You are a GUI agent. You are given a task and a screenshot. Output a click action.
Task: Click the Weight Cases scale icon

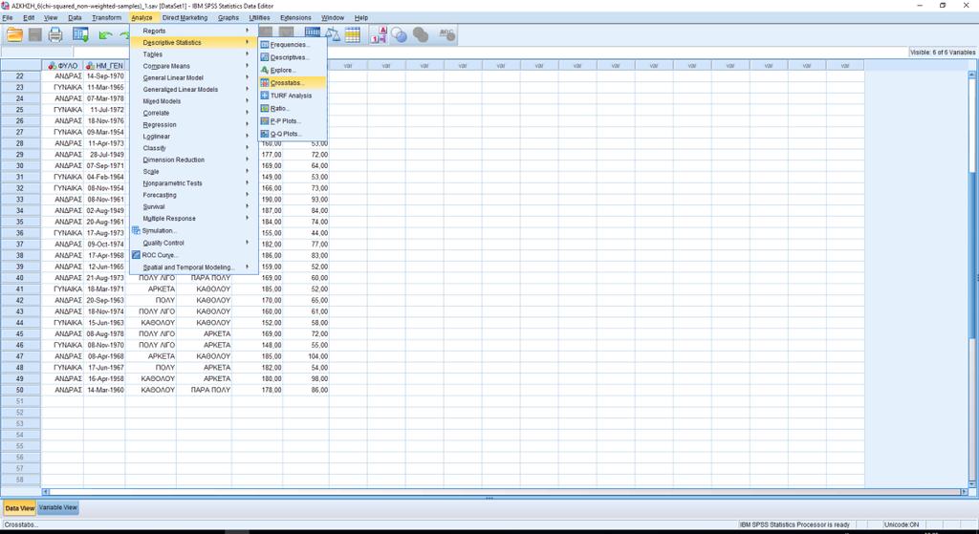334,35
